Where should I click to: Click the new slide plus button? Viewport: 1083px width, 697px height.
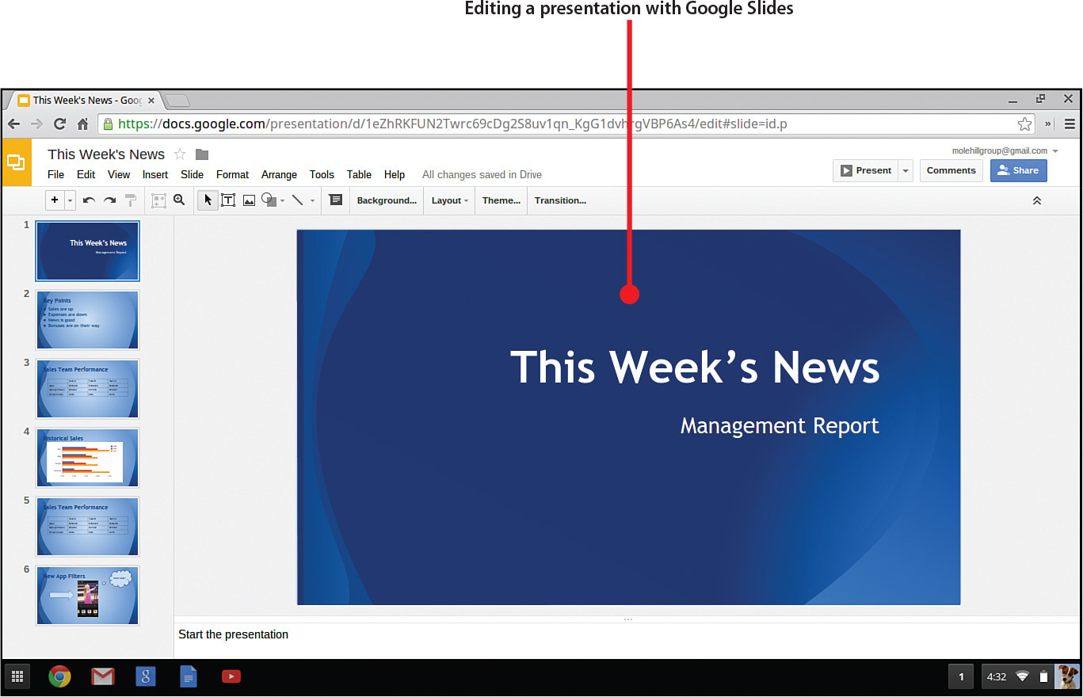click(55, 200)
